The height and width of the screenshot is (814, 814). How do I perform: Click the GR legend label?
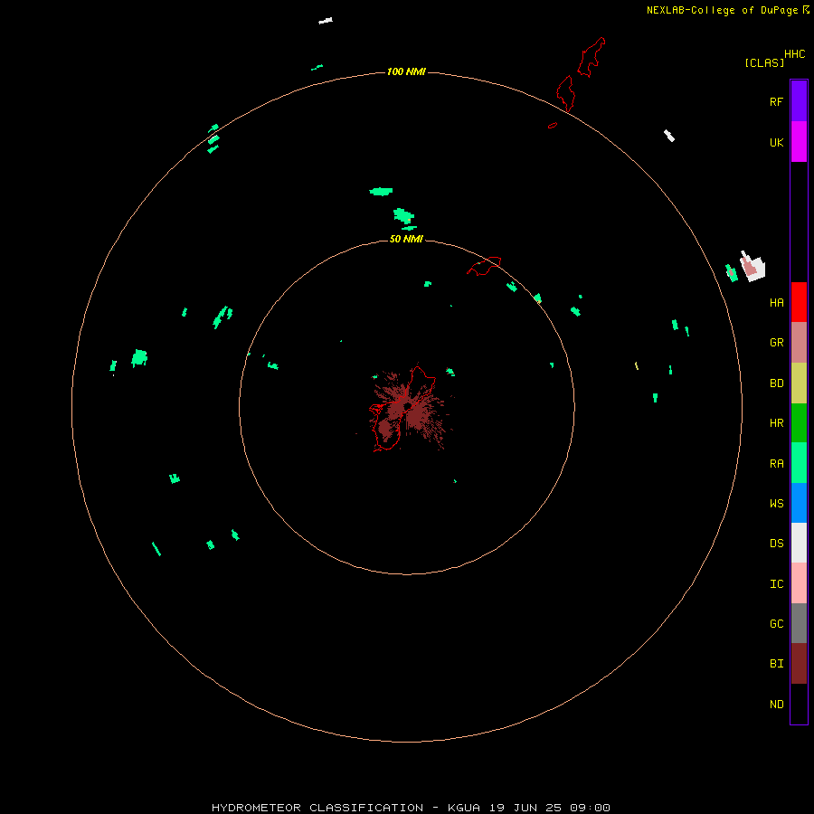(776, 343)
